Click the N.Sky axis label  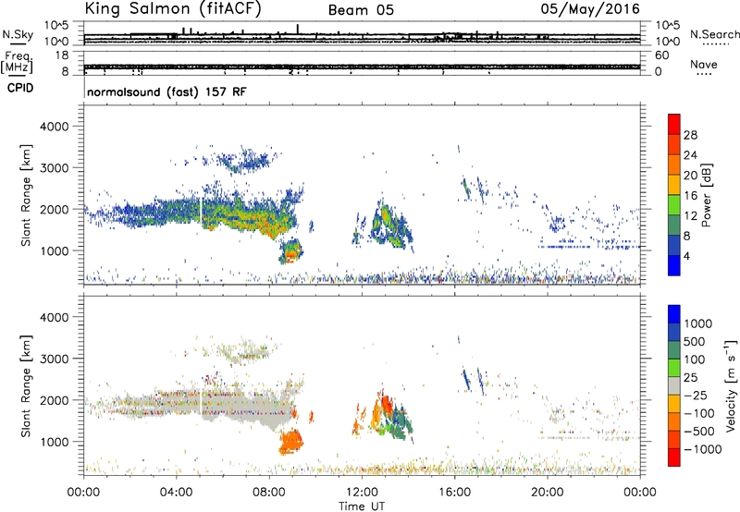(18, 34)
